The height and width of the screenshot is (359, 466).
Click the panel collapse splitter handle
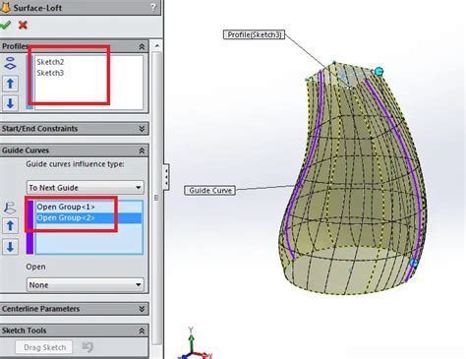166,177
